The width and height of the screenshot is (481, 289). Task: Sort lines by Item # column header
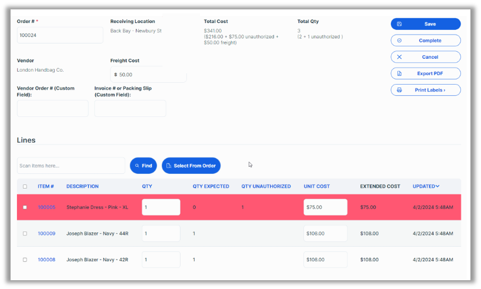pyautogui.click(x=46, y=186)
